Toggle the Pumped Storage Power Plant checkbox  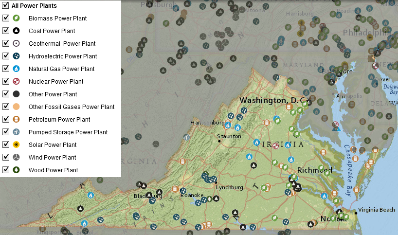[5, 132]
